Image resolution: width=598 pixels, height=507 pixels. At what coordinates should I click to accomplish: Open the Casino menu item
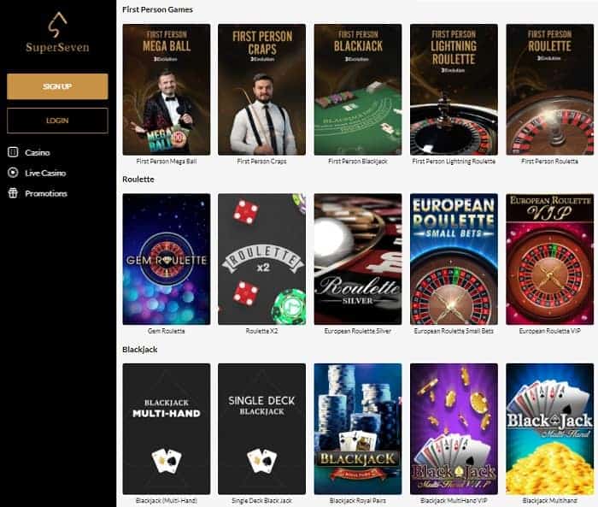pos(38,152)
